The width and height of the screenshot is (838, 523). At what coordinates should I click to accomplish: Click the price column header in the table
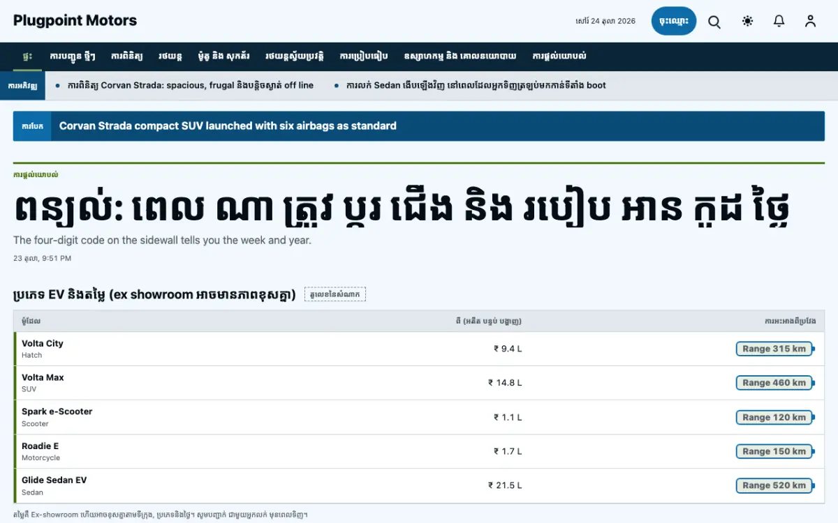tap(488, 321)
